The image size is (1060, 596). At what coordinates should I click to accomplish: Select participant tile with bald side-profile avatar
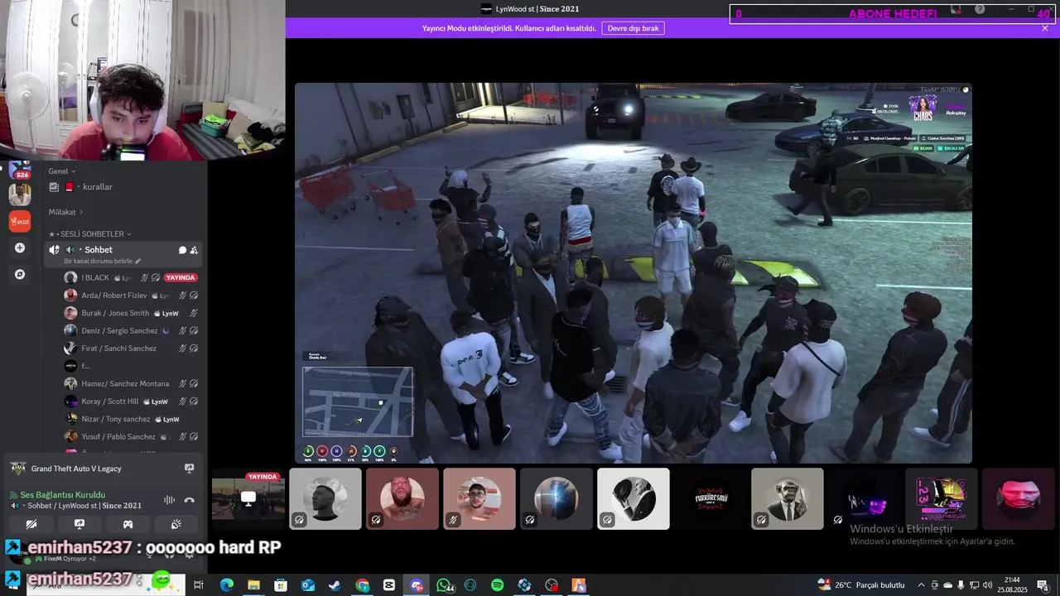(325, 498)
